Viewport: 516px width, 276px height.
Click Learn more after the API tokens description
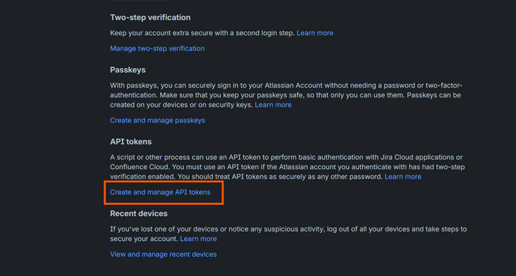403,177
